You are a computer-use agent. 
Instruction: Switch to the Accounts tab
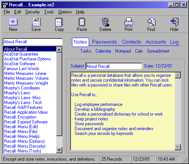[x=156, y=42]
